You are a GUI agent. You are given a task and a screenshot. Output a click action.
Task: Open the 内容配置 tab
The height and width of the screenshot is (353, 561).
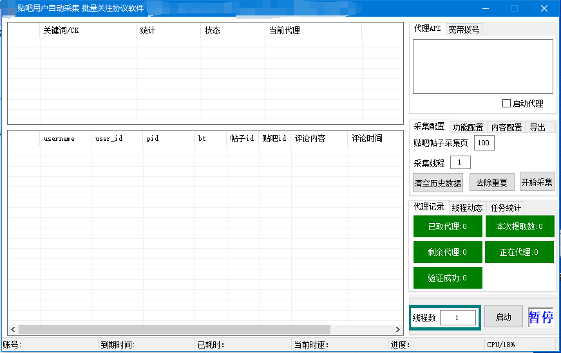506,127
